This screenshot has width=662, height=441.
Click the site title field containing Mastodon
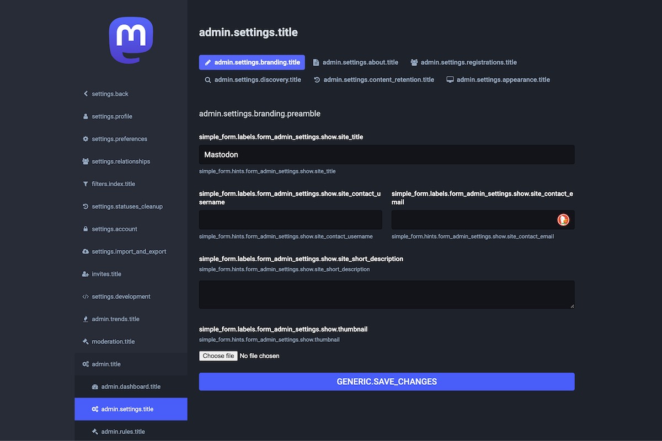click(x=386, y=155)
